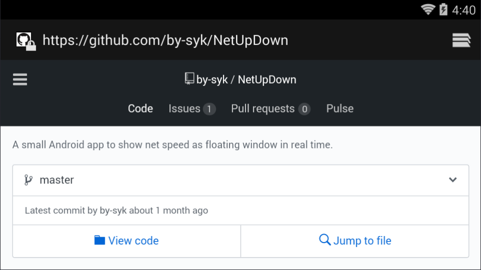Tap the git branch icon beside master
The height and width of the screenshot is (270, 481).
point(29,180)
